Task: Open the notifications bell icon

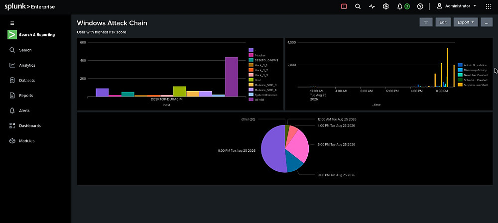Action: click(400, 6)
